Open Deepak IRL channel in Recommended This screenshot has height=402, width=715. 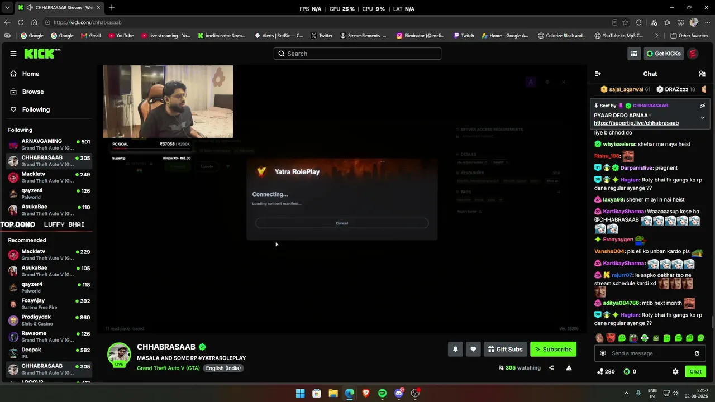tap(49, 353)
